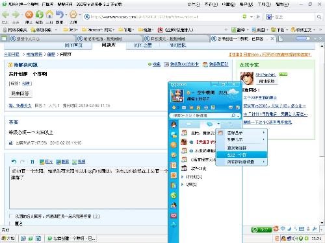Click the QQ profile avatar picture

pos(177,95)
